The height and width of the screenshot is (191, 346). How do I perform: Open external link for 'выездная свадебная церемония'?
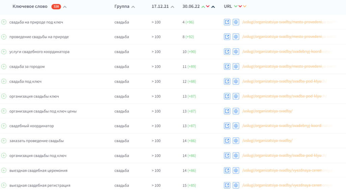point(227,170)
